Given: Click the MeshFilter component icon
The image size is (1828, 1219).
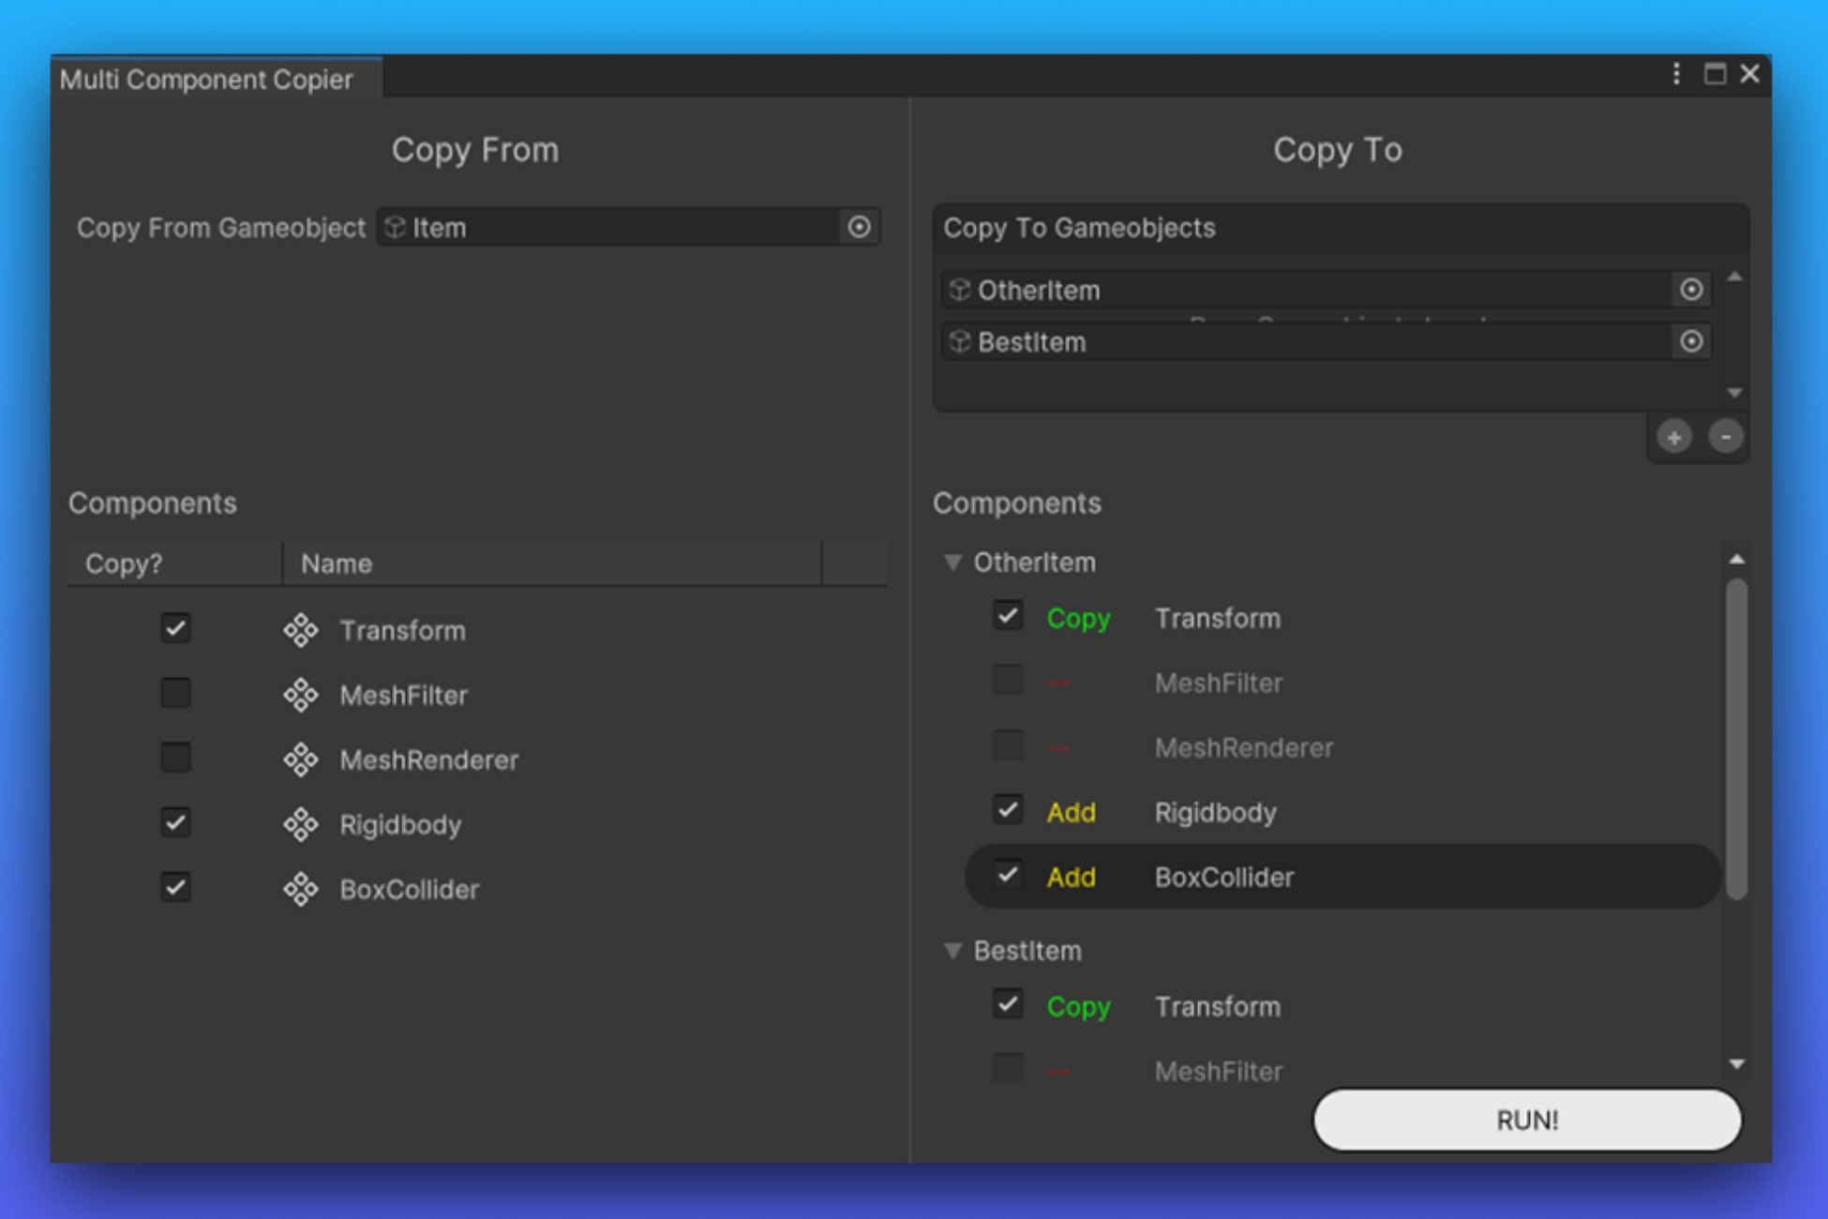Looking at the screenshot, I should 302,695.
